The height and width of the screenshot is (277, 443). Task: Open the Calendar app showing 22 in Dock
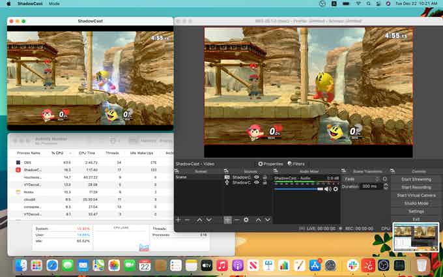[145, 265]
